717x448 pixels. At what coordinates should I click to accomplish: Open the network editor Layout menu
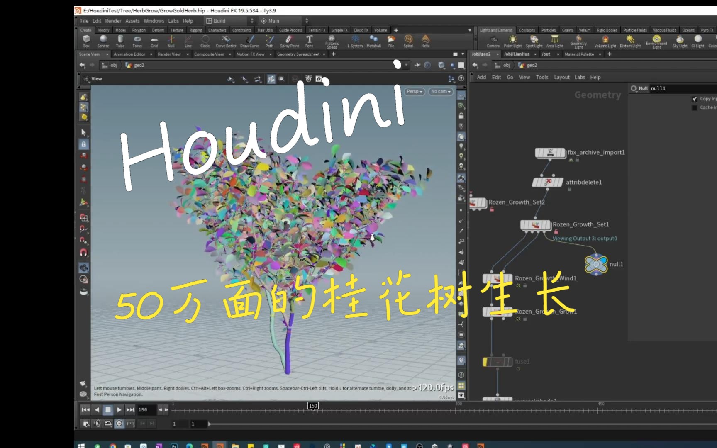pos(562,78)
